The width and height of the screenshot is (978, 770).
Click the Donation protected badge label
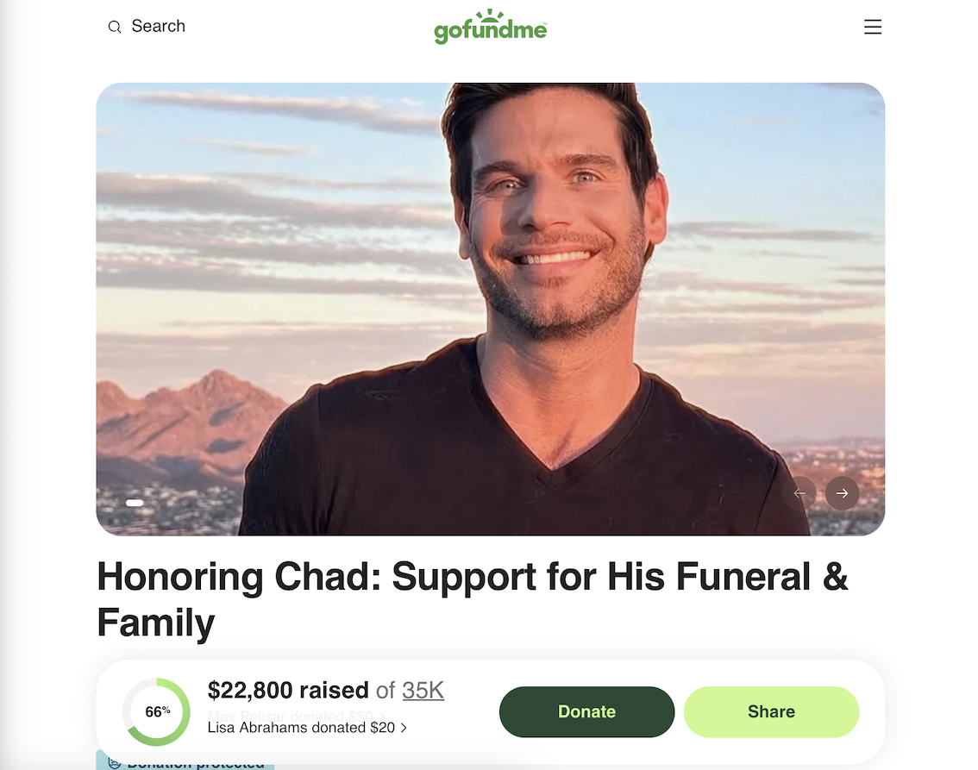coord(196,763)
